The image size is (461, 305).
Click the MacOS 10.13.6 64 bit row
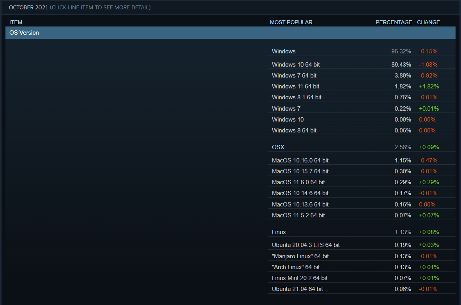click(362, 204)
